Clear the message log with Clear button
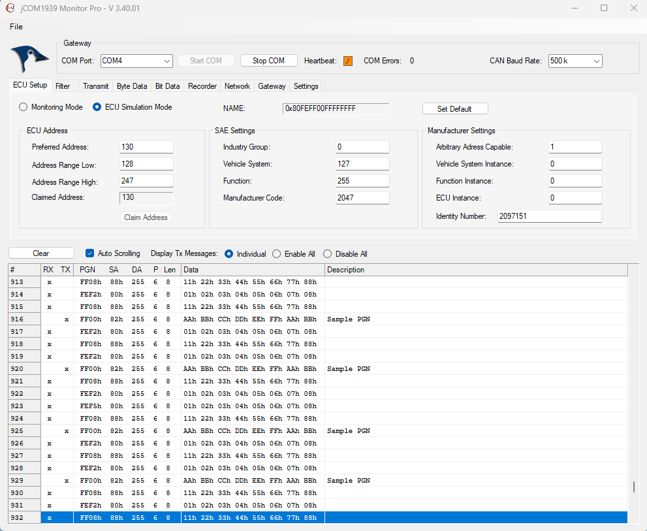The width and height of the screenshot is (647, 531). 41,253
